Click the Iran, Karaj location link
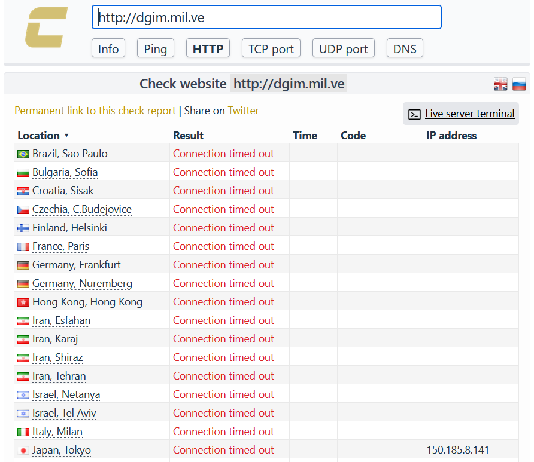The height and width of the screenshot is (462, 534). click(x=55, y=339)
